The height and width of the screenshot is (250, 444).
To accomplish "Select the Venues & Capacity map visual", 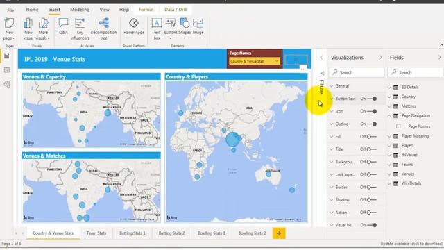I will pyautogui.click(x=91, y=110).
